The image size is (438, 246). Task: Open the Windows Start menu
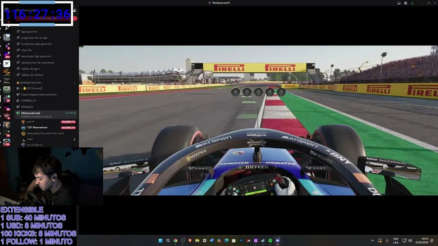pyautogui.click(x=160, y=241)
